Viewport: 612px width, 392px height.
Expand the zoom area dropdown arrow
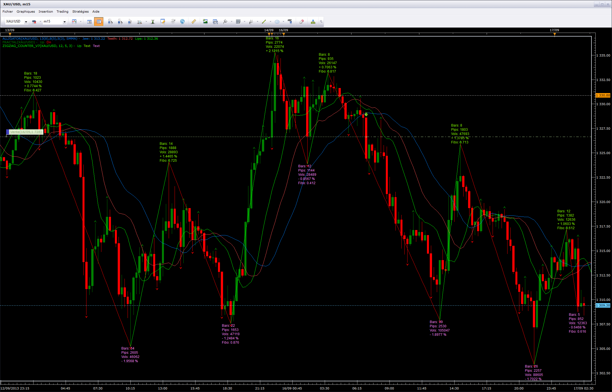click(146, 22)
